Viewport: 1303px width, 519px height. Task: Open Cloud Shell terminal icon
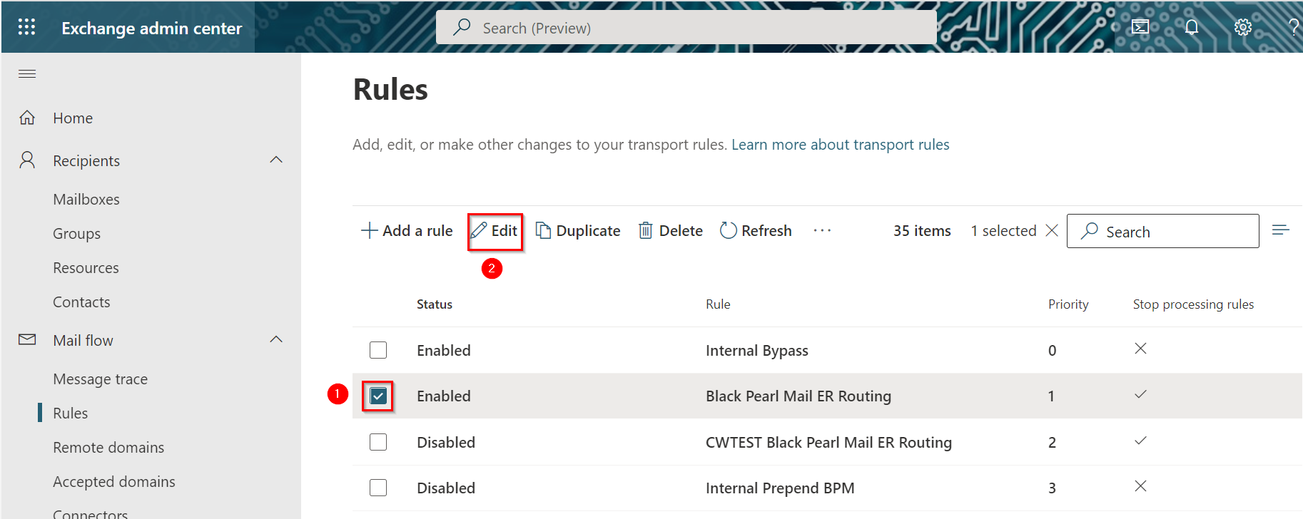point(1140,27)
